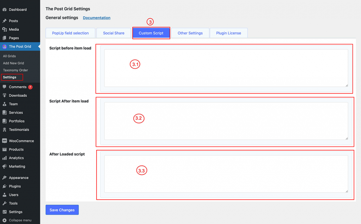Focus the After Loaded script textarea
The image size is (361, 224).
pos(226,174)
